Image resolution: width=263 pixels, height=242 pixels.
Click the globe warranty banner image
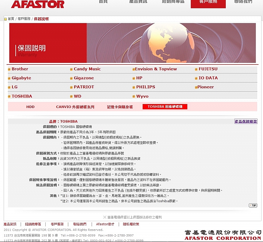[x=133, y=43]
